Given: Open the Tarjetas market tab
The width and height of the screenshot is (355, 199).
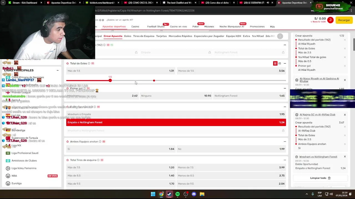Looking at the screenshot, I should pos(161,36).
